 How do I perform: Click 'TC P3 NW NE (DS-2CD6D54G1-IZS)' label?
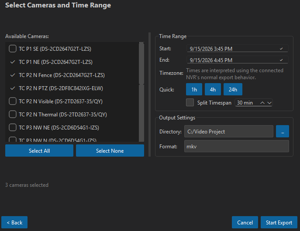click(x=59, y=128)
